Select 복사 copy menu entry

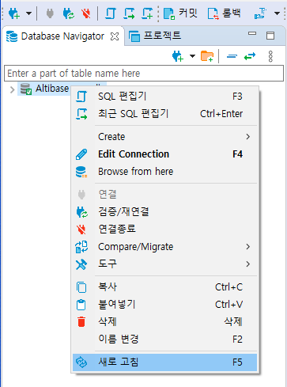pyautogui.click(x=164, y=287)
